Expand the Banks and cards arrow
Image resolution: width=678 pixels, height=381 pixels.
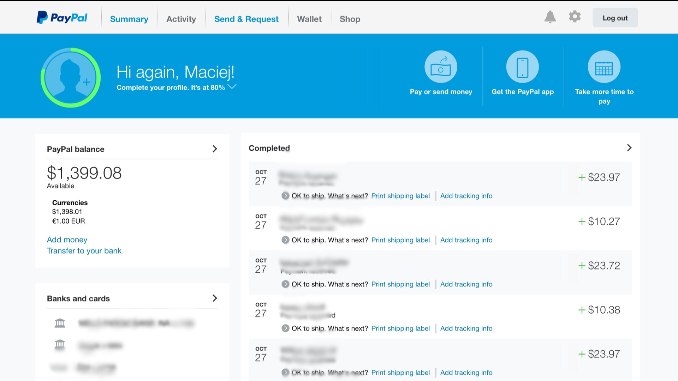click(x=214, y=298)
